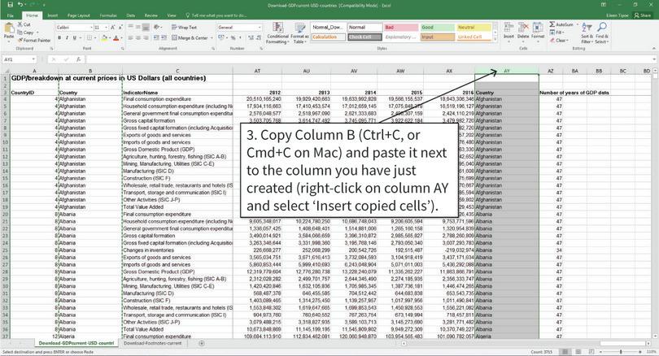This screenshot has width=659, height=356.
Task: Open the Format cells icon menu
Action: click(538, 30)
